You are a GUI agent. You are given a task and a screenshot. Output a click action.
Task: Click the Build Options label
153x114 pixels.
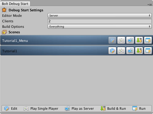13,27
